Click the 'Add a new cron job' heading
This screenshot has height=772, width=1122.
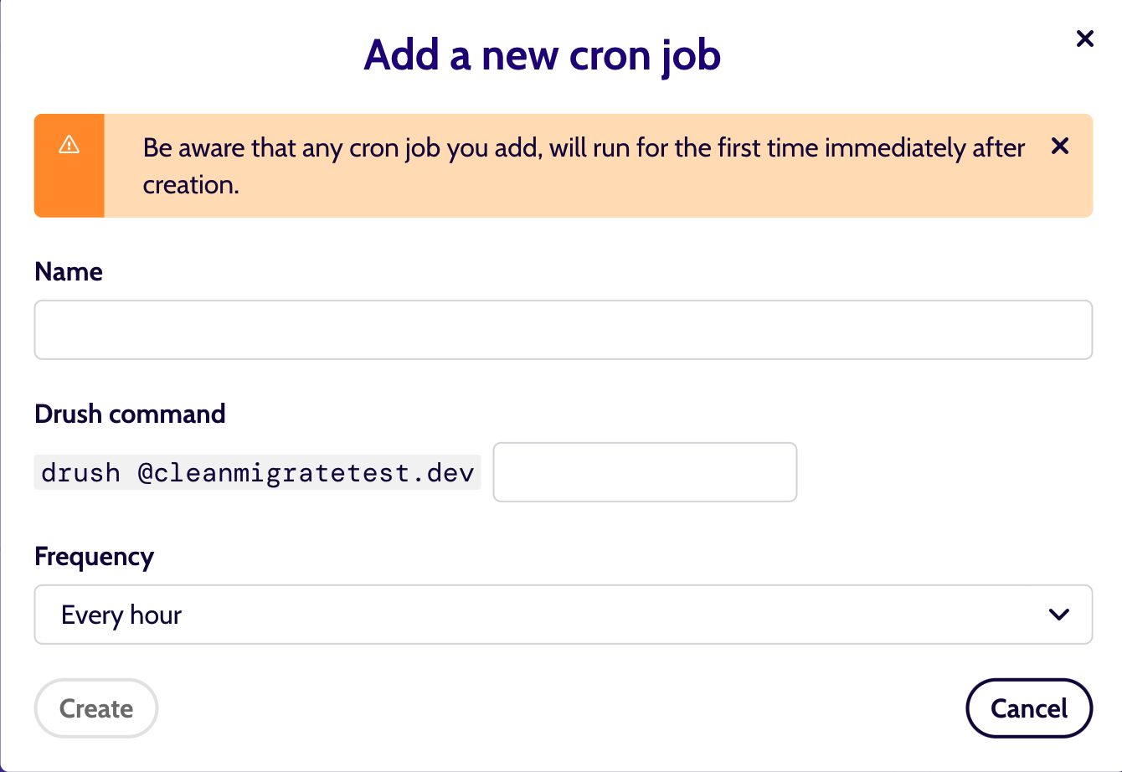pos(543,55)
